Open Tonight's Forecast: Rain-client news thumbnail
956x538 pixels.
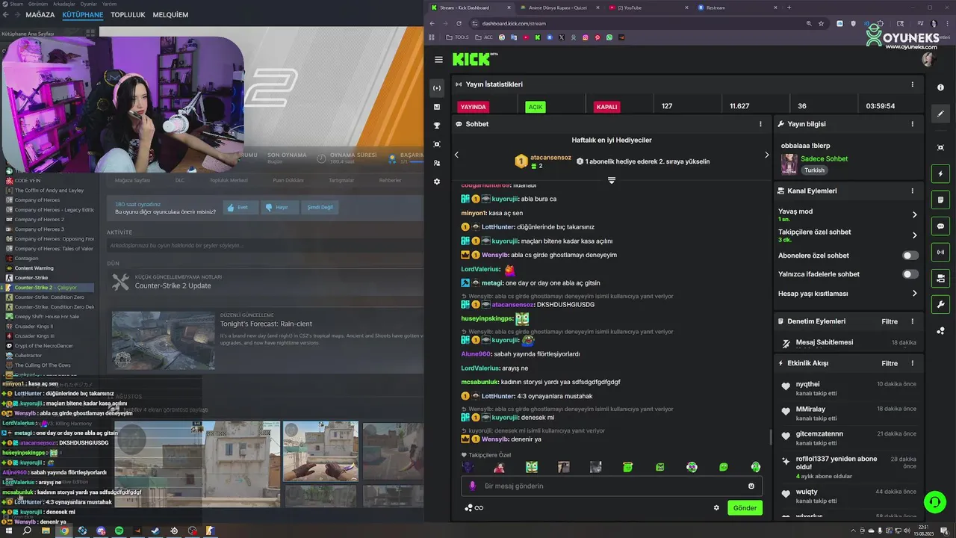pyautogui.click(x=162, y=341)
